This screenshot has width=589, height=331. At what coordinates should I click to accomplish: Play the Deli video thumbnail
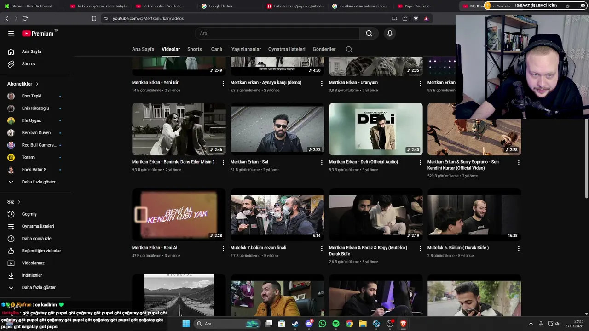(x=376, y=129)
